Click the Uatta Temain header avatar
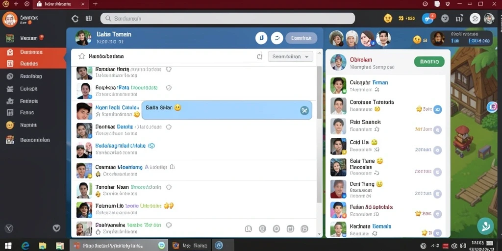 click(83, 38)
